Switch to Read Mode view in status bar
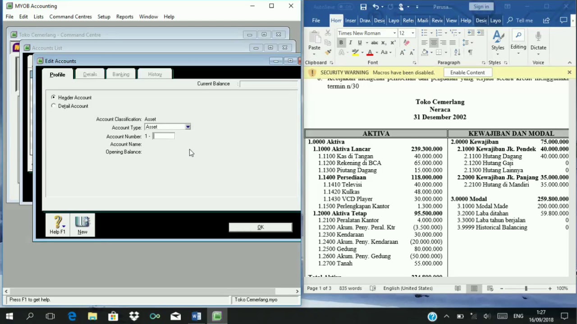The image size is (577, 324). (x=458, y=288)
